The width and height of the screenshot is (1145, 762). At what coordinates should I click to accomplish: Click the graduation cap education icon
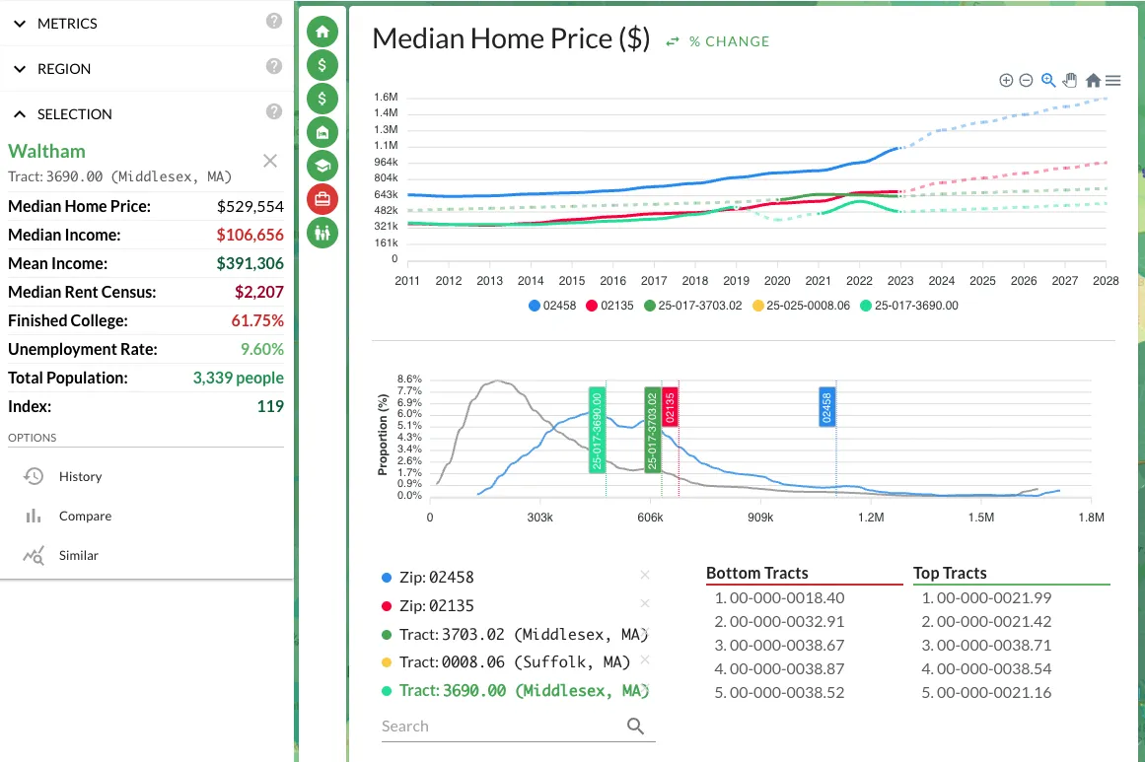pos(322,166)
